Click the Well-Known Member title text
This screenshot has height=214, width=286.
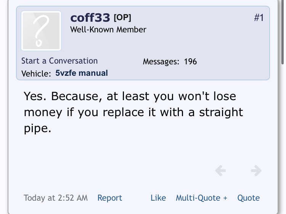(108, 30)
